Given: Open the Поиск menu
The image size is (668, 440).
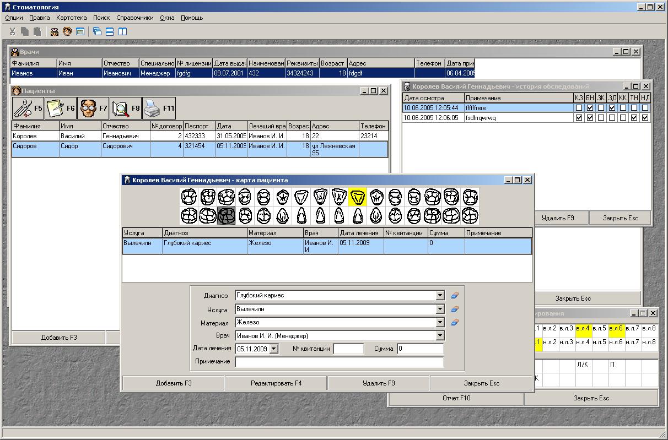Looking at the screenshot, I should click(101, 18).
